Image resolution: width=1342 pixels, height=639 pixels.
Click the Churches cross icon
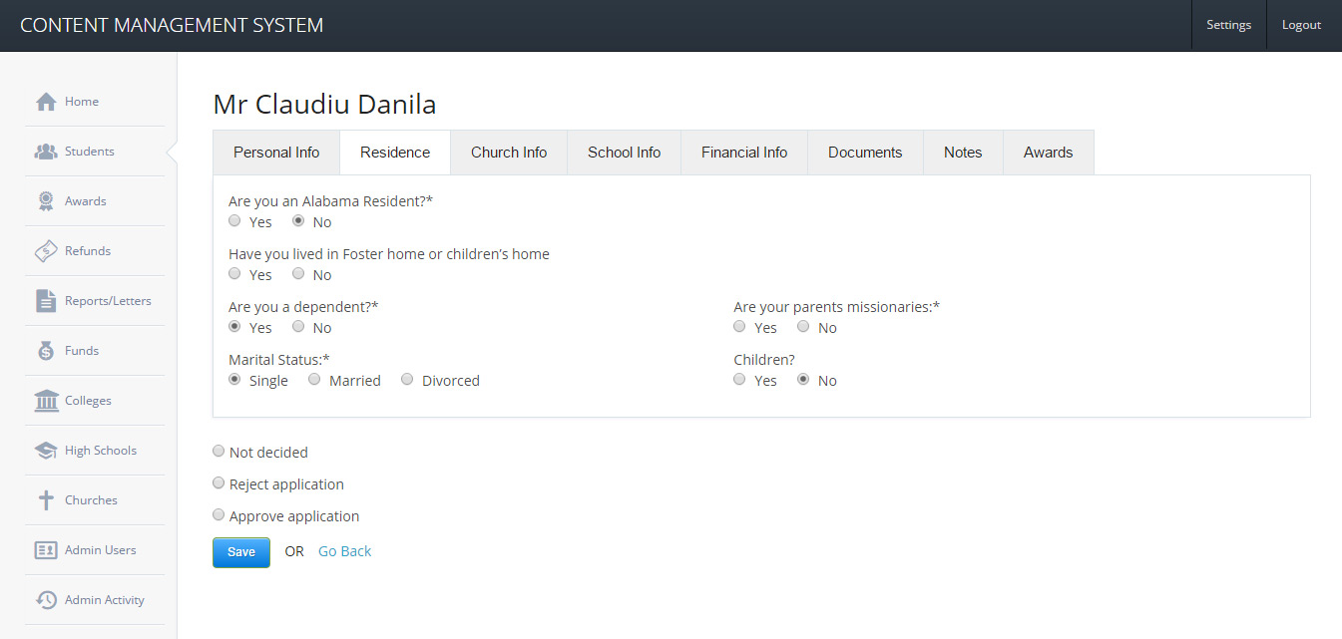pyautogui.click(x=46, y=500)
